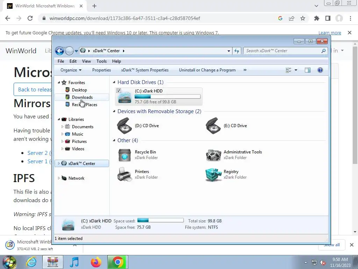
Task: Click the magnifier in the Explorer search box
Action: [x=323, y=51]
